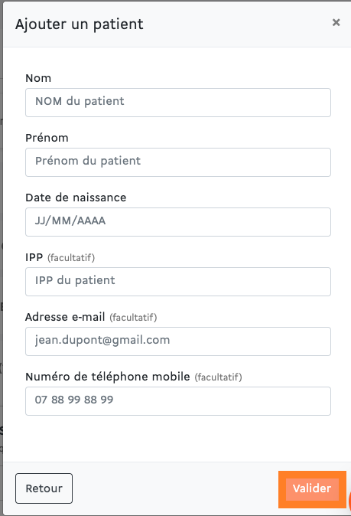Click facultatif hint next to téléphone mobile
Viewport: 351px width, 516px height.
click(x=219, y=377)
